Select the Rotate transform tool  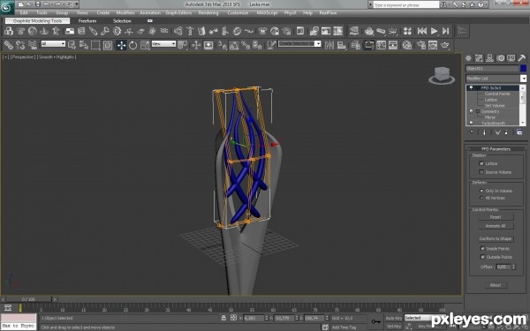[x=132, y=45]
